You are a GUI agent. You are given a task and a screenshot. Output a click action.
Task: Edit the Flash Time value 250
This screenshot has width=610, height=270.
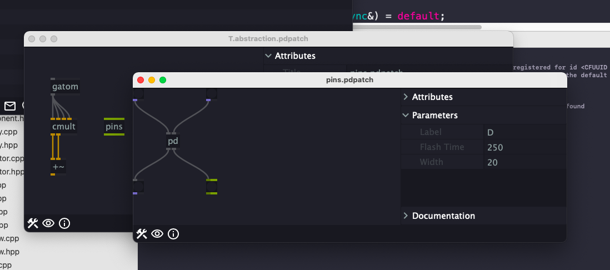point(525,147)
